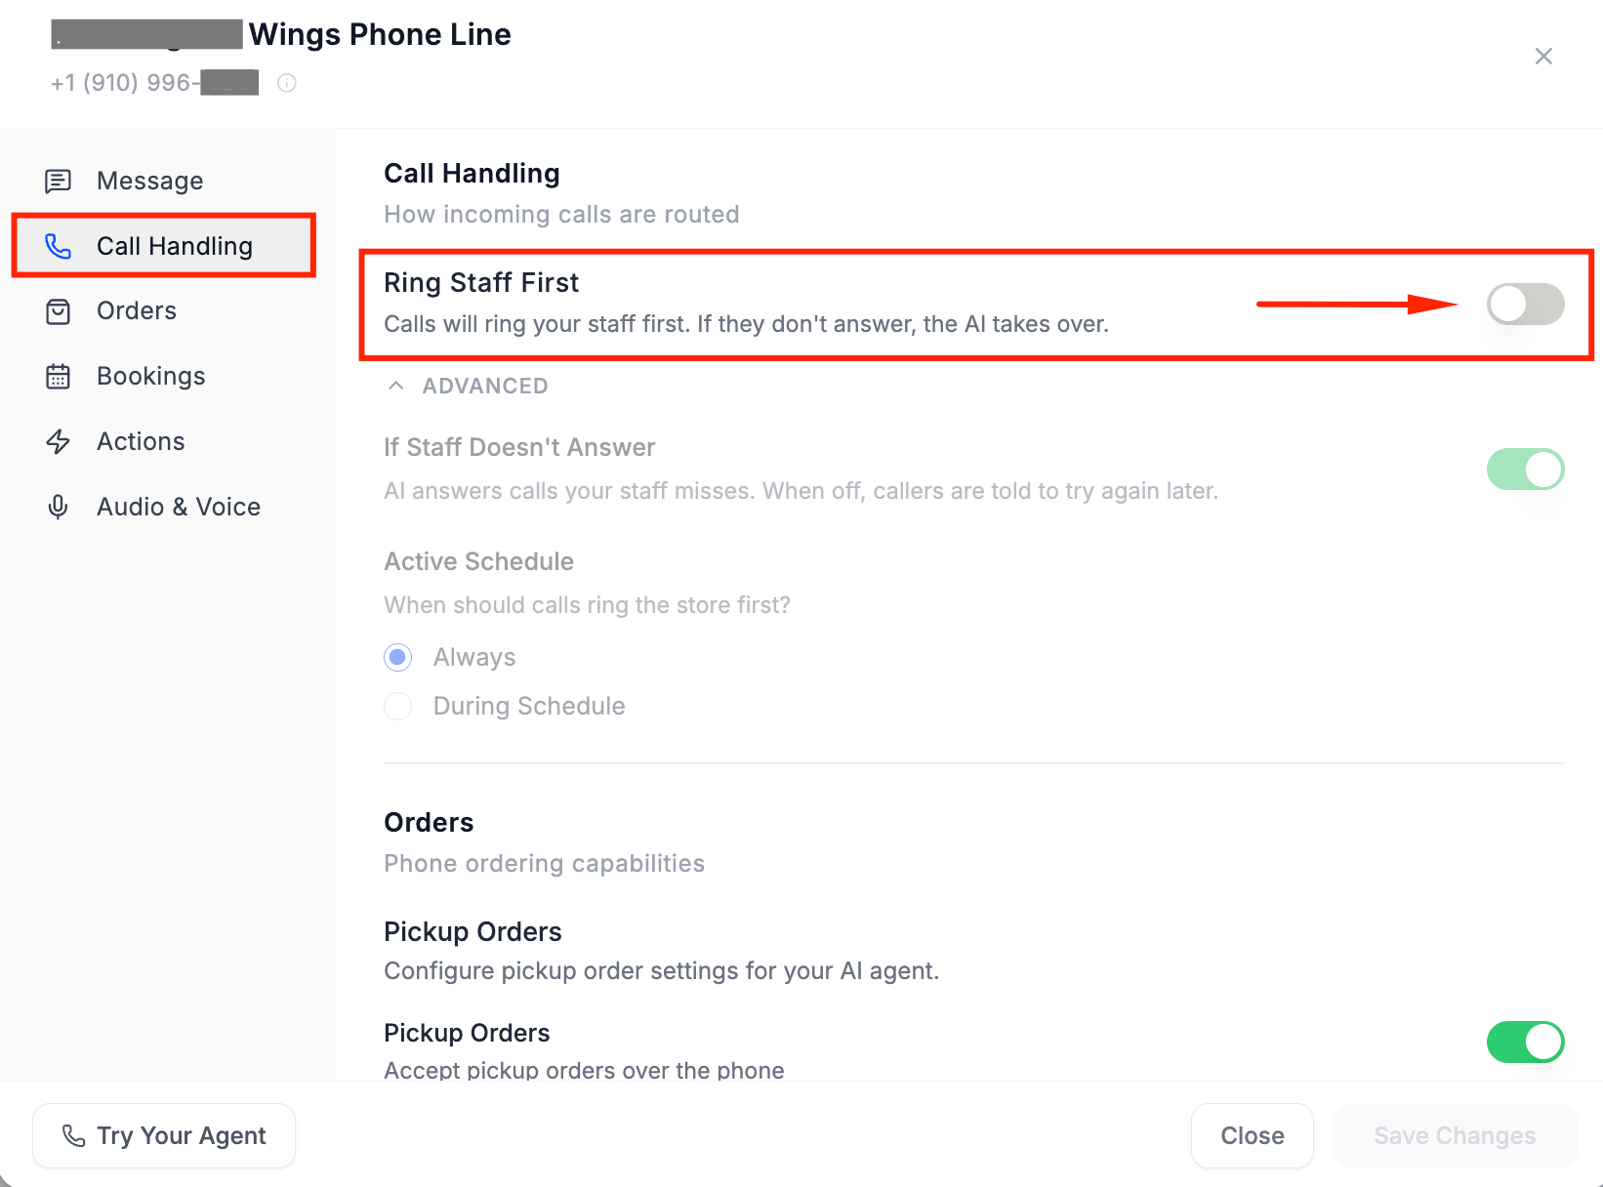Viewport: 1603px width, 1187px height.
Task: Click the Orders shopping bag icon
Action: [59, 311]
